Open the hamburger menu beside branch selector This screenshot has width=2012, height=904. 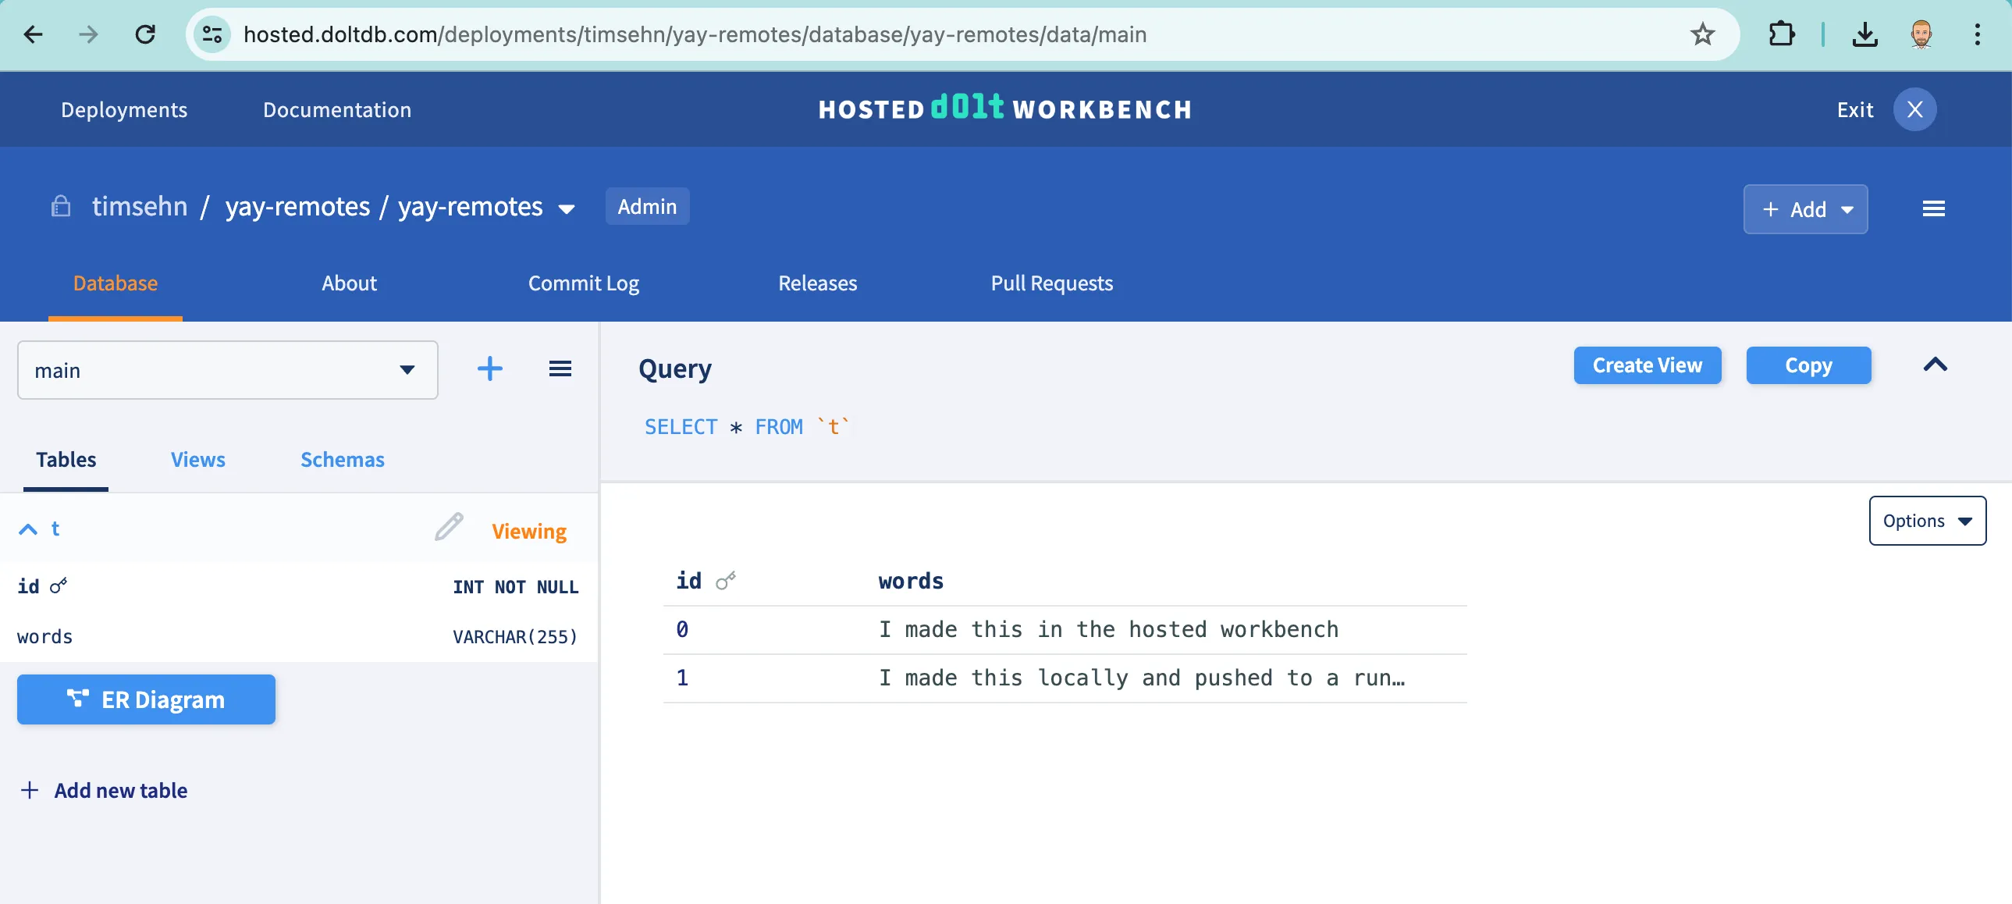[x=560, y=368]
